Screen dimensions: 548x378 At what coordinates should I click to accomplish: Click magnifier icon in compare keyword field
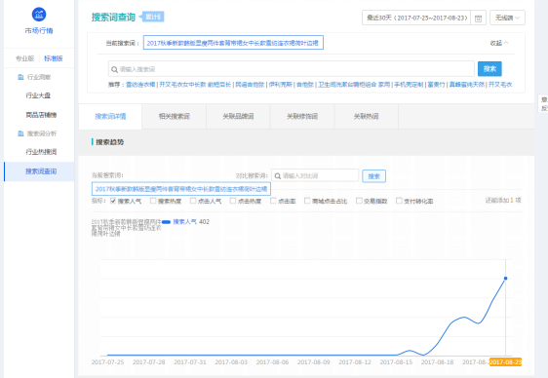click(x=278, y=176)
